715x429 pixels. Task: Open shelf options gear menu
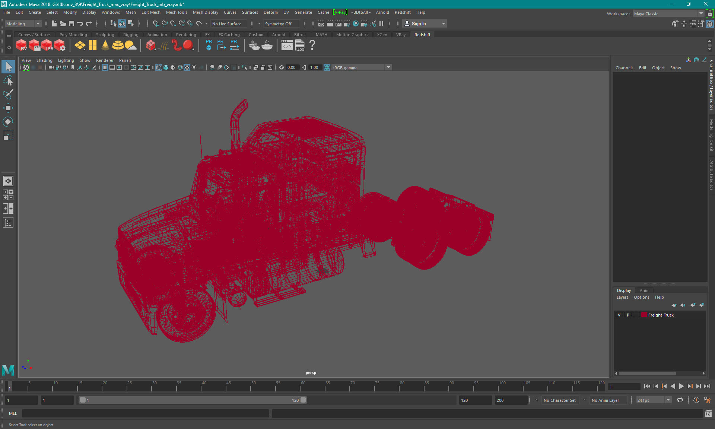(9, 48)
